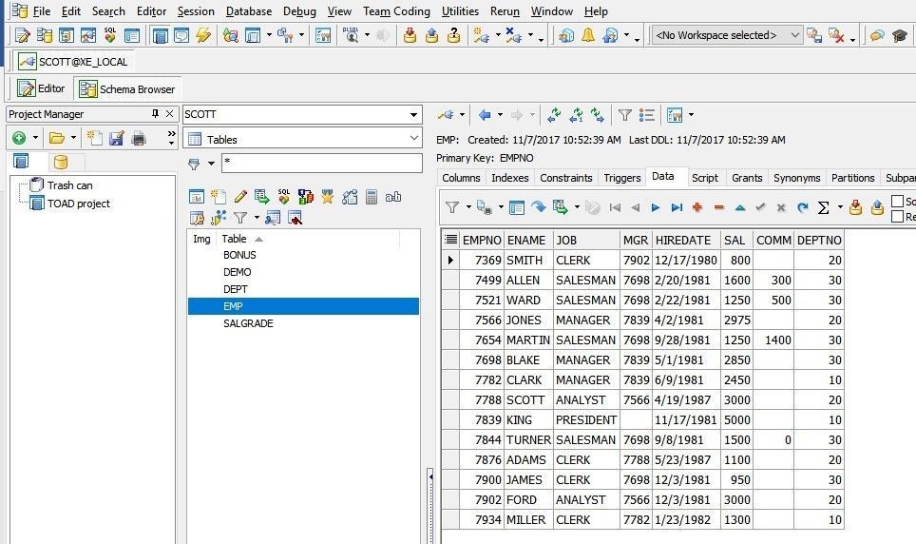Image resolution: width=916 pixels, height=544 pixels.
Task: Click the printer icon in Project Manager
Action: [x=139, y=138]
